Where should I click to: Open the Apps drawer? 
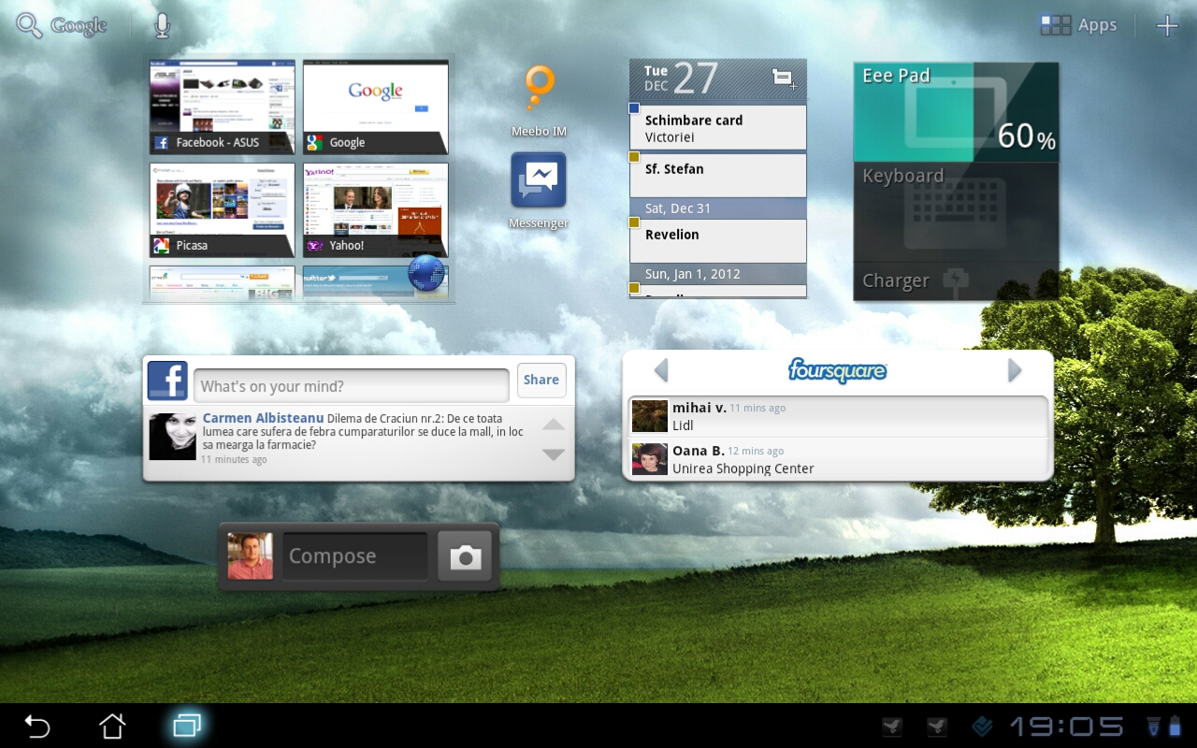1079,25
